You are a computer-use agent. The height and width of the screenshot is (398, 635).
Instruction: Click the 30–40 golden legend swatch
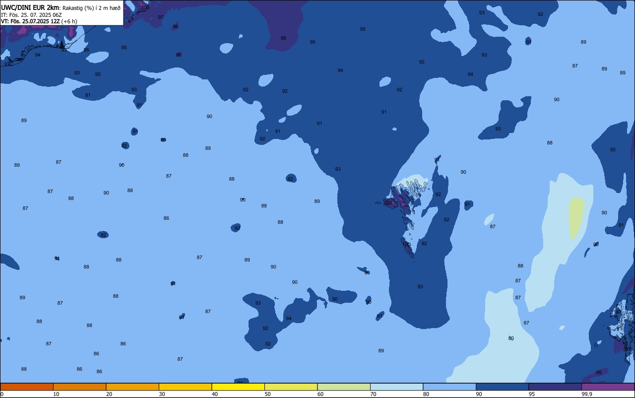click(x=185, y=387)
